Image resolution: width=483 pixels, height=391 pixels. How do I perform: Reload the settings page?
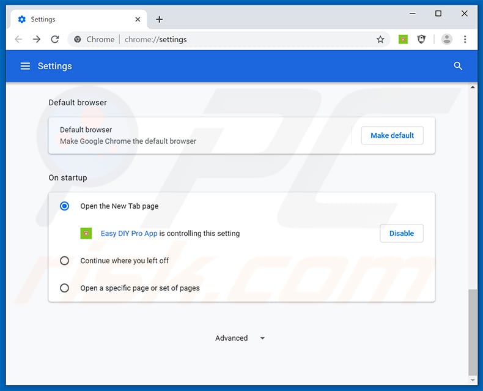pyautogui.click(x=55, y=39)
